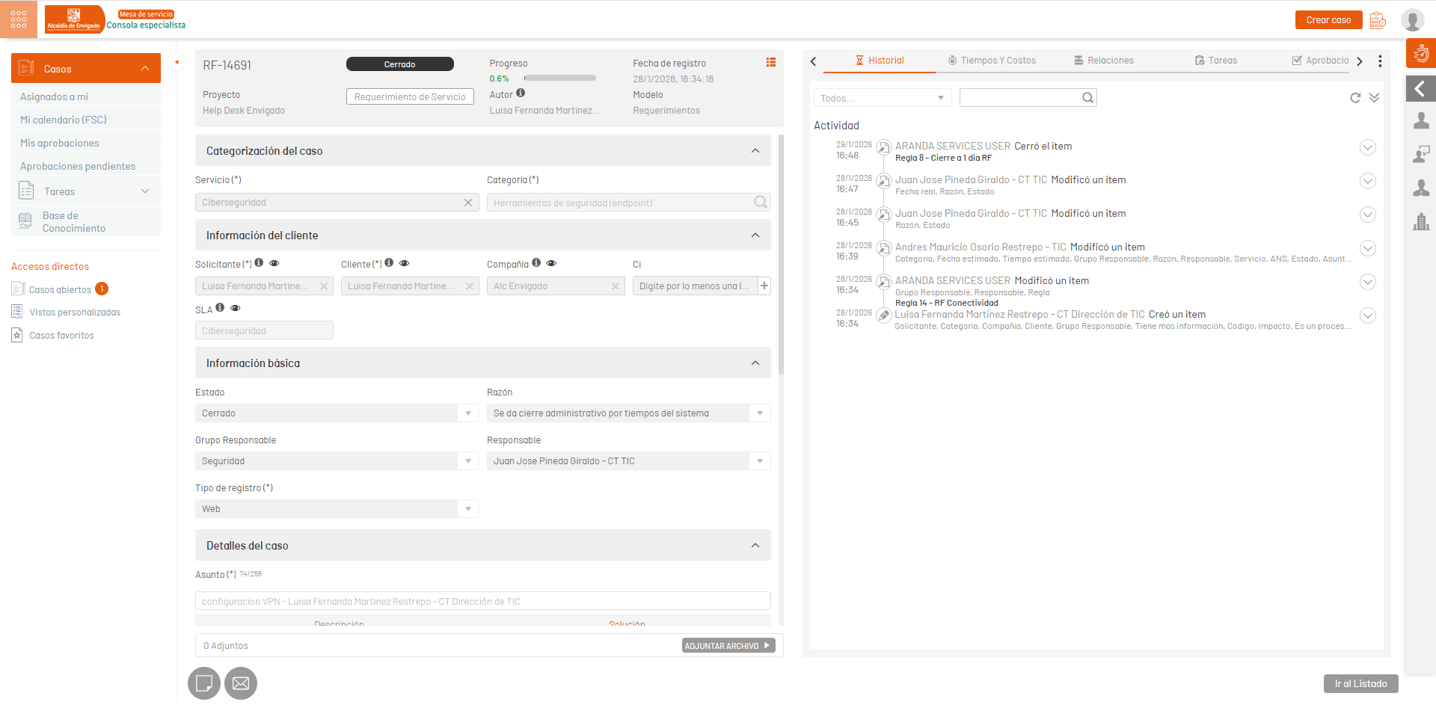Screen dimensions: 1436x705
Task: Click the Ir al Listado button
Action: (x=1360, y=684)
